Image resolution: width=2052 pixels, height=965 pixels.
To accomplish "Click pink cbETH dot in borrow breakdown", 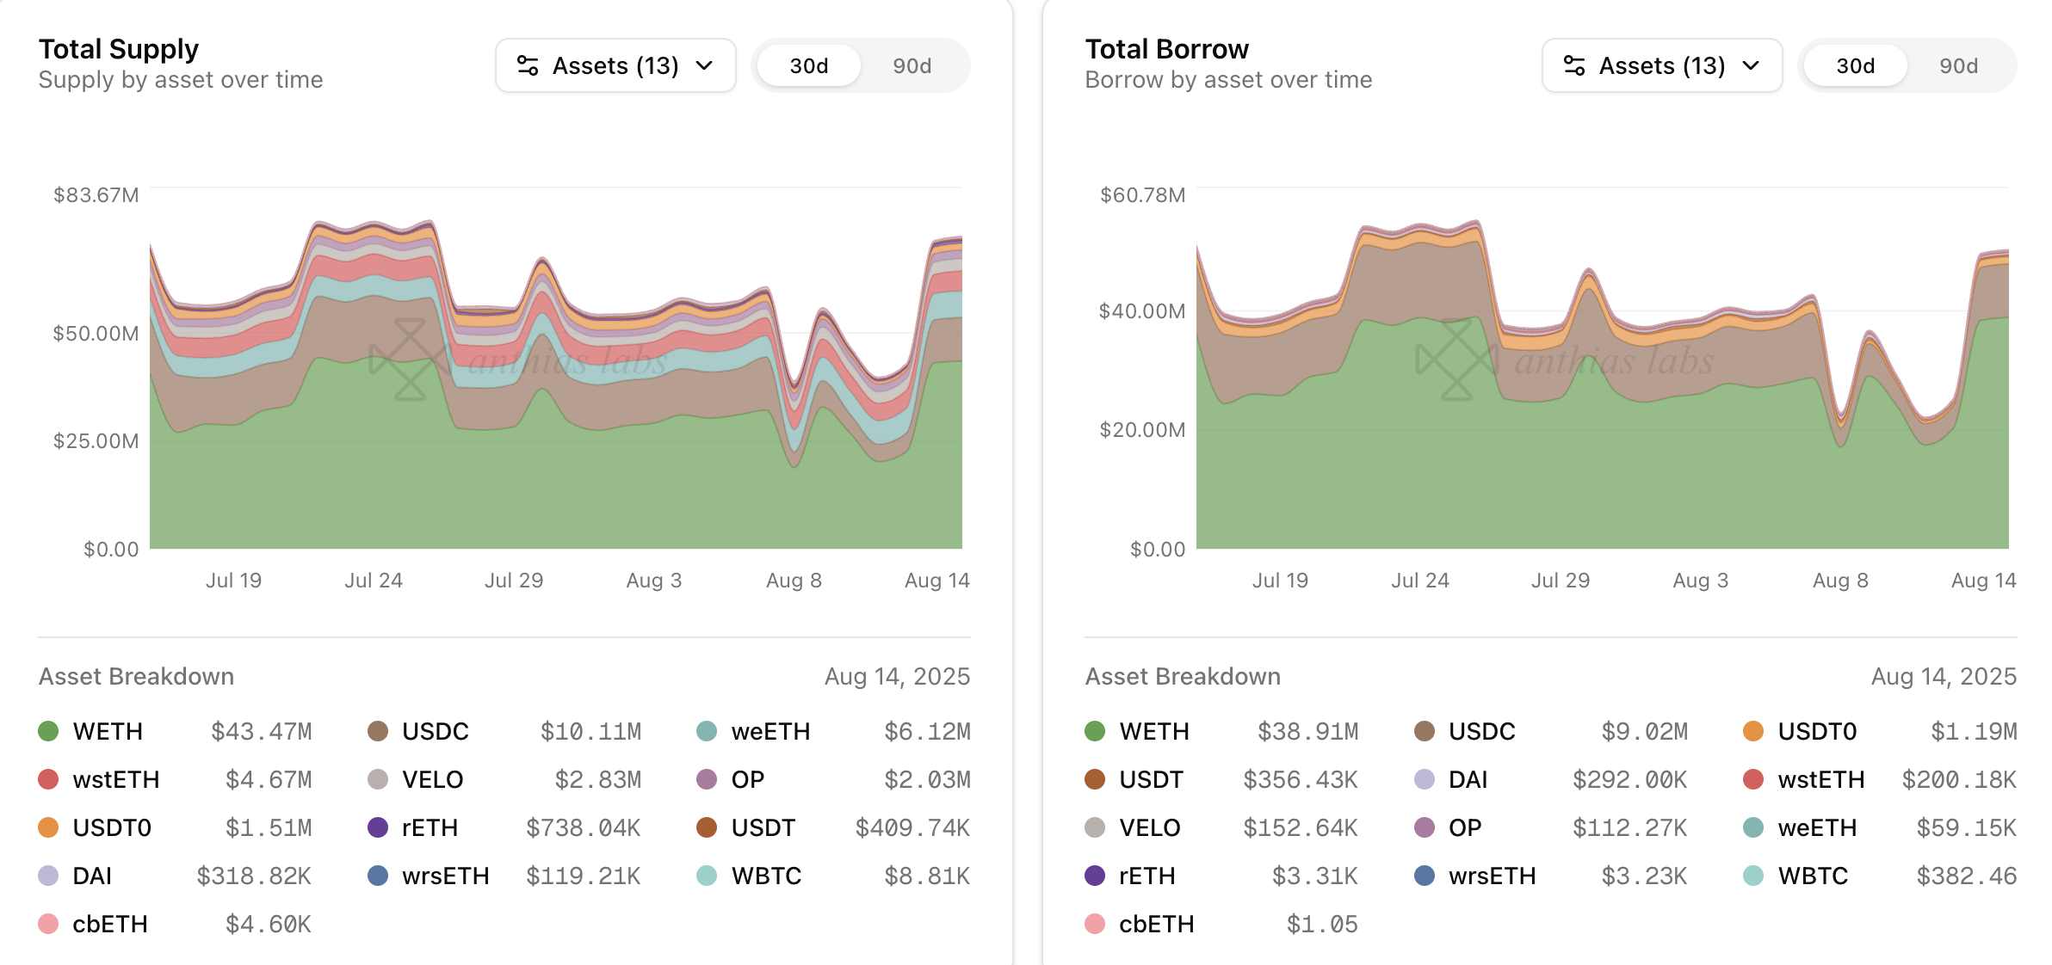I will click(1095, 924).
